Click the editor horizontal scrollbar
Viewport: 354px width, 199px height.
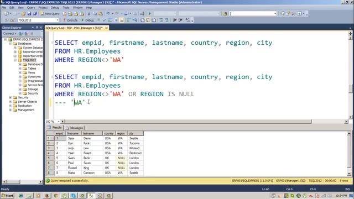(x=188, y=122)
